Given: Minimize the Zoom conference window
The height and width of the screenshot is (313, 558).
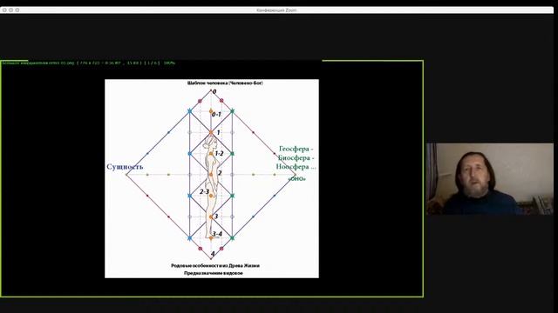Looking at the screenshot, I should click(10, 10).
